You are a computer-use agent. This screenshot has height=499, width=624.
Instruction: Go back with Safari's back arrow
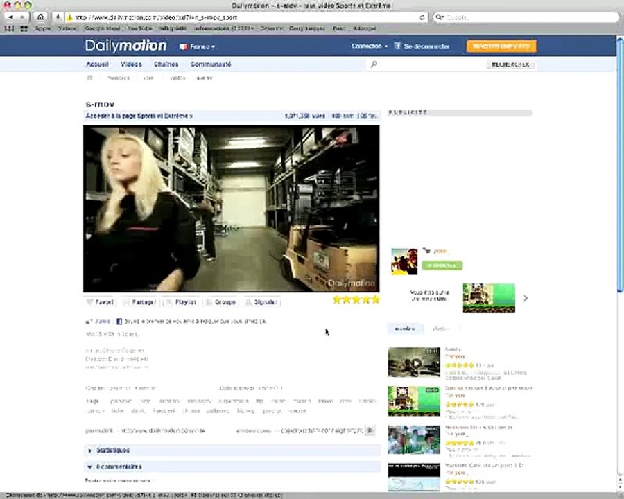point(10,17)
